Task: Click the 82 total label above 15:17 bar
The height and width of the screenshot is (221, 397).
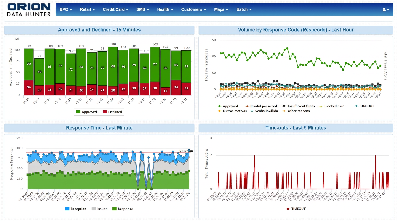Action: [x=39, y=56]
